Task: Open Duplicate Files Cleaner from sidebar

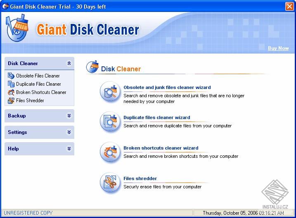Action: click(38, 84)
